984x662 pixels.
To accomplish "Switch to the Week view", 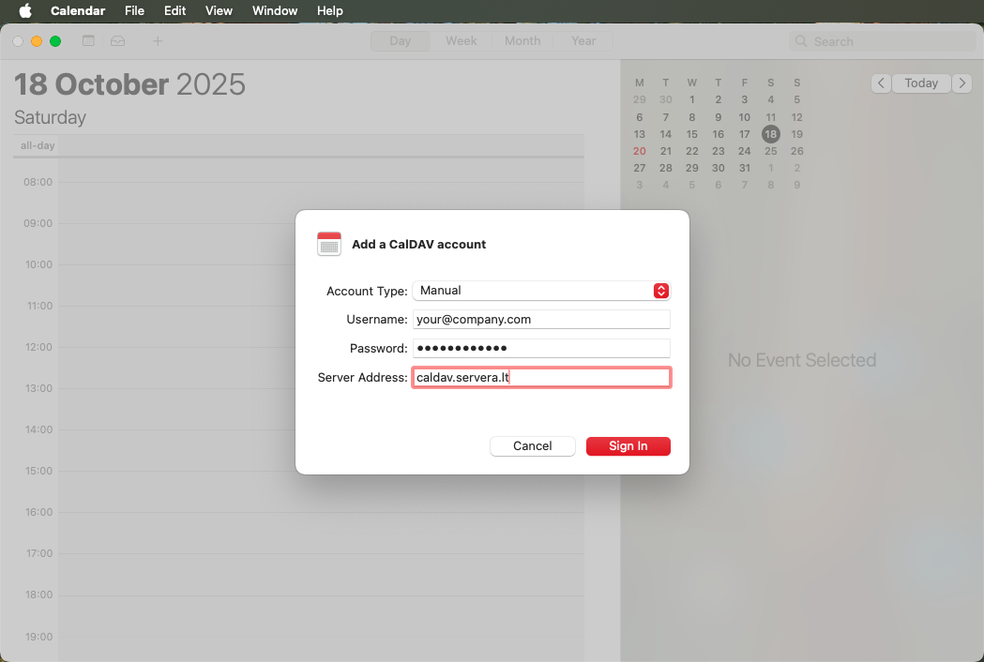I will pyautogui.click(x=461, y=40).
